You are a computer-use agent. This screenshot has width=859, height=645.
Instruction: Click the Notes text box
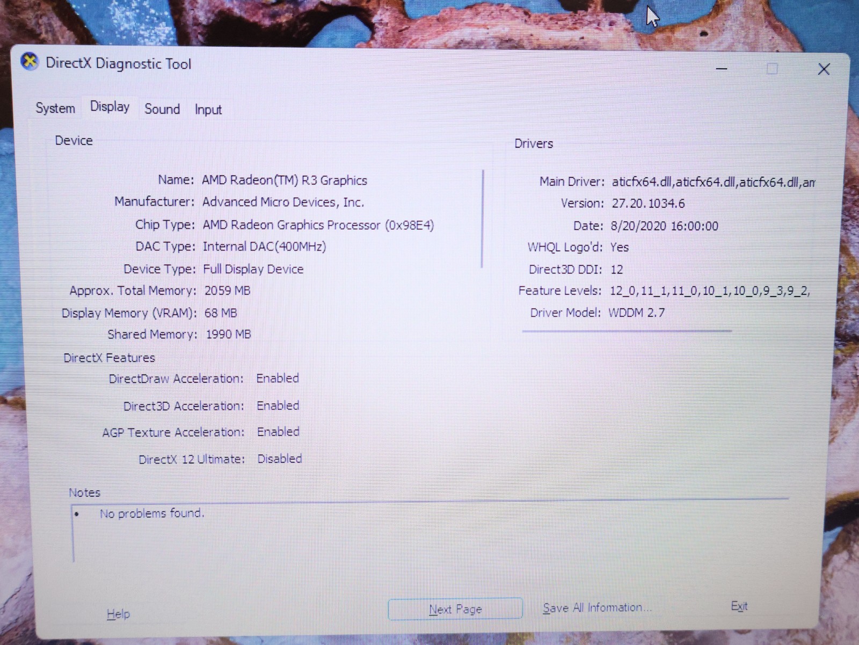pos(429,533)
